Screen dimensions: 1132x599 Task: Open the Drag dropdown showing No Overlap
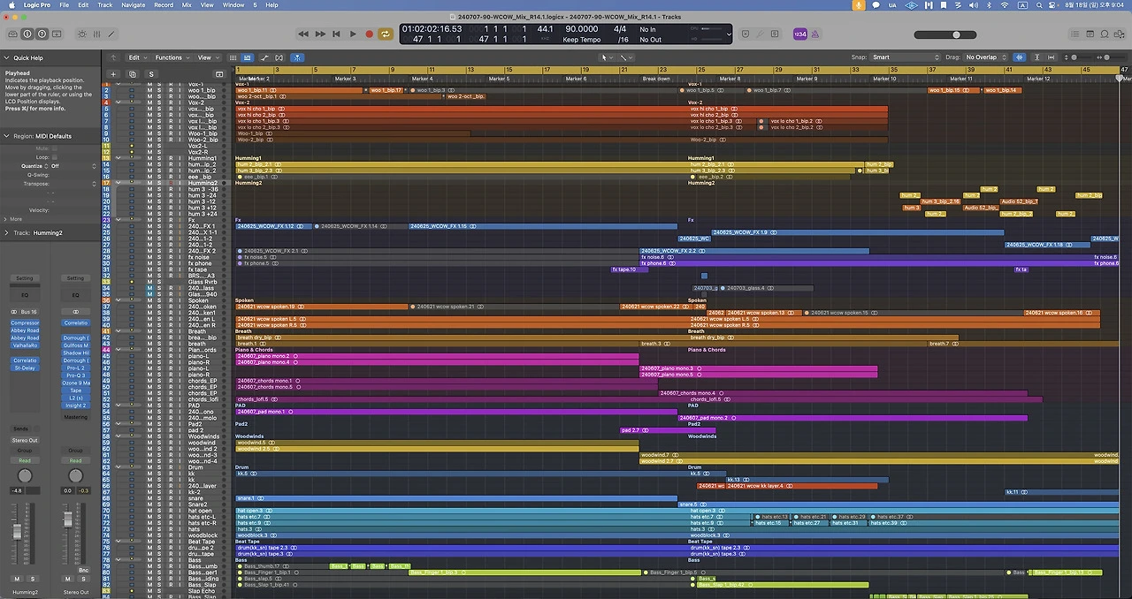987,57
